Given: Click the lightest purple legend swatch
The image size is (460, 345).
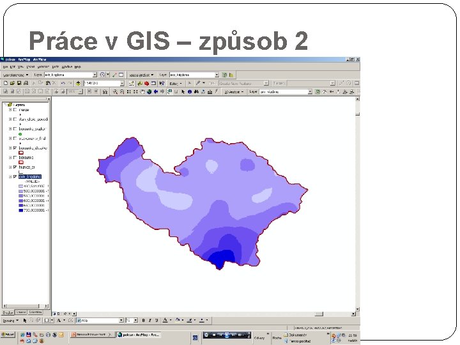Looking at the screenshot, I should point(20,187).
